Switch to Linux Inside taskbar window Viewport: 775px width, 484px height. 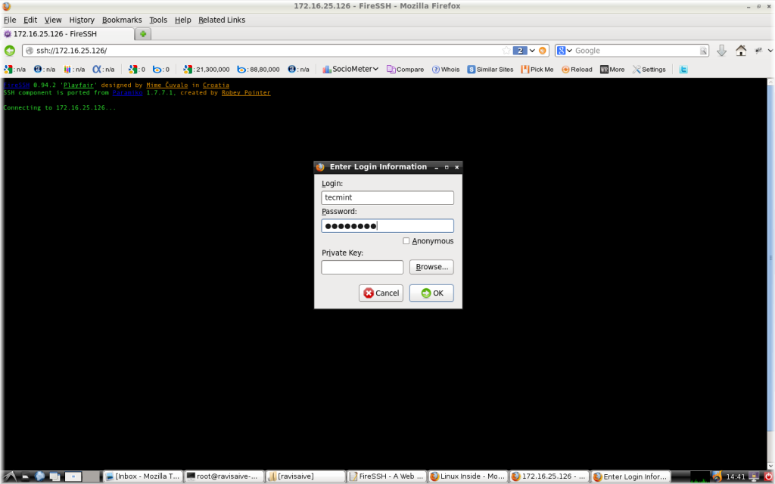coord(468,476)
